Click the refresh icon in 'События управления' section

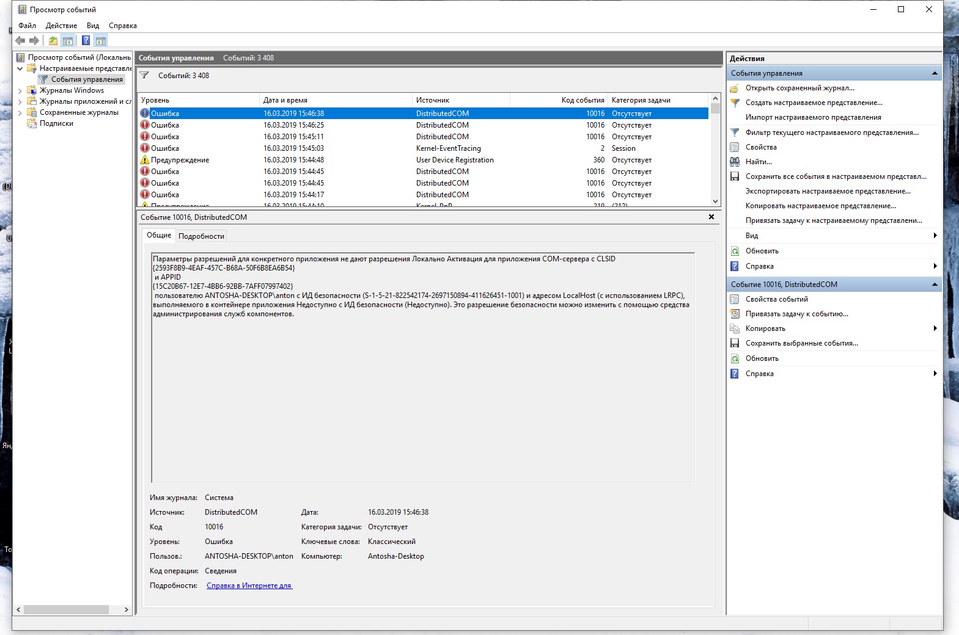point(735,251)
